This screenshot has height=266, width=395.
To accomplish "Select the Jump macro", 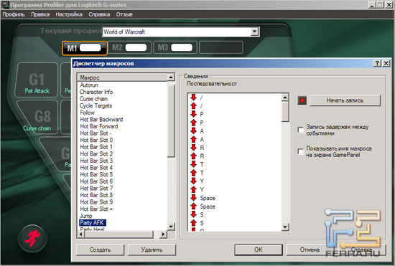I will (x=86, y=216).
